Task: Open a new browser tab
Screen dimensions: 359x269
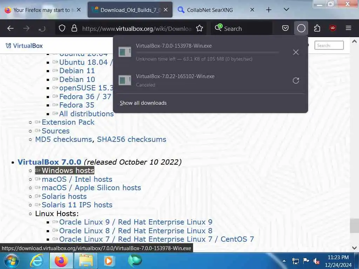Action: (269, 10)
